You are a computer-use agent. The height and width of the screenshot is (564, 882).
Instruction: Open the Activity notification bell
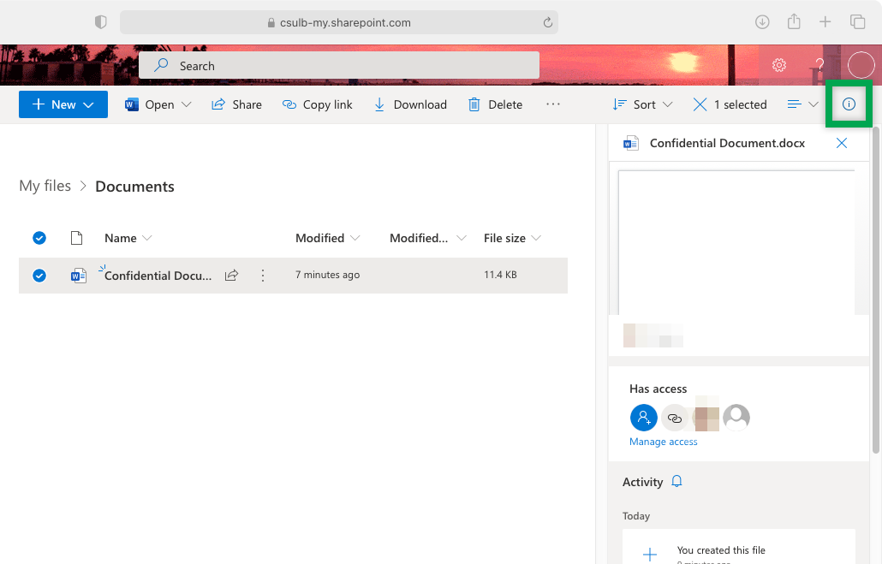pos(676,481)
